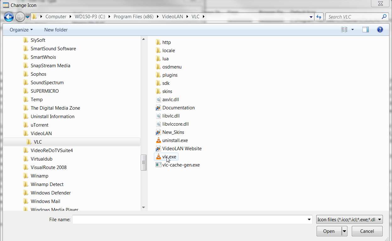This screenshot has width=392, height=241.
Task: Click the folder tree scrollbar down arrow
Action: (144, 207)
